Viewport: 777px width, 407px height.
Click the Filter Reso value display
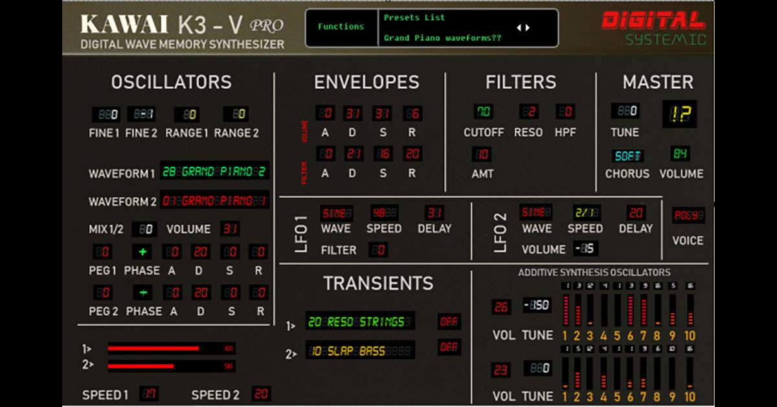click(x=528, y=112)
